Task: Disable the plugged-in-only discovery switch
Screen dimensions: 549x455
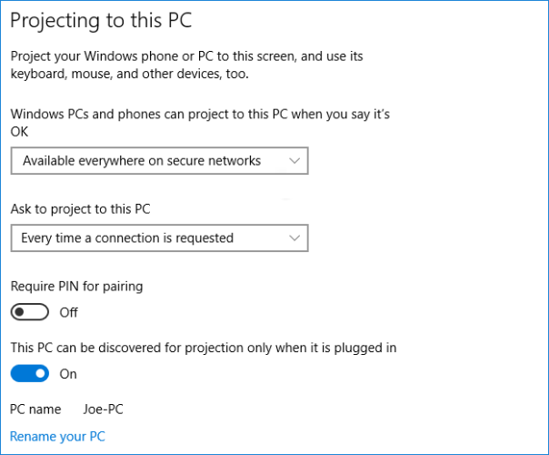Action: tap(30, 373)
